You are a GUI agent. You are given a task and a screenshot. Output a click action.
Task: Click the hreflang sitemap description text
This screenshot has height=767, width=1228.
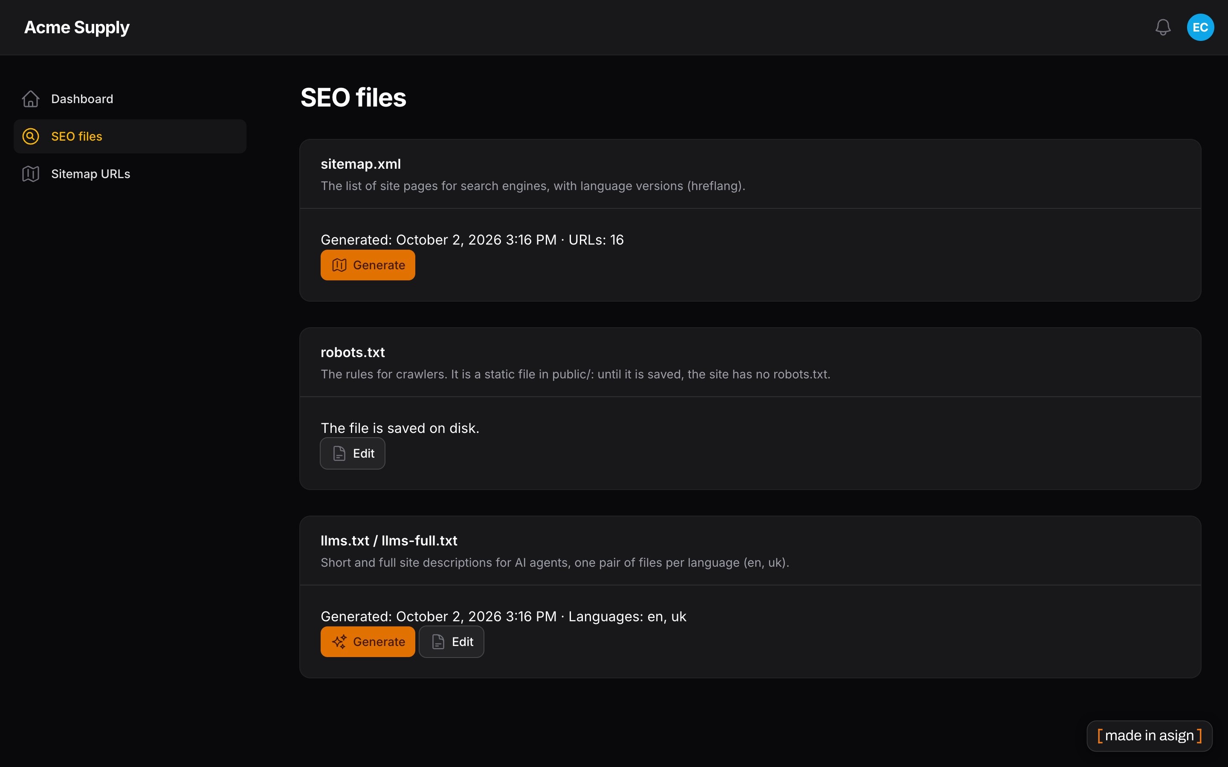click(x=533, y=186)
